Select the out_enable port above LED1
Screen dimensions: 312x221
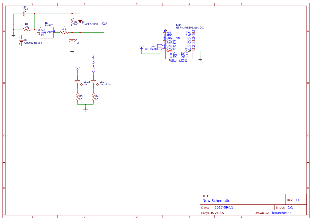click(93, 70)
